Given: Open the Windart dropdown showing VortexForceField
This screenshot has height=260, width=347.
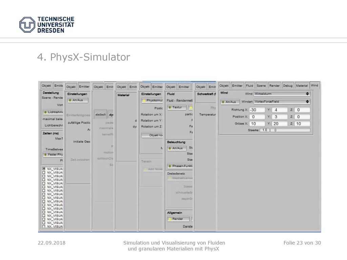Looking at the screenshot, I should [x=282, y=102].
